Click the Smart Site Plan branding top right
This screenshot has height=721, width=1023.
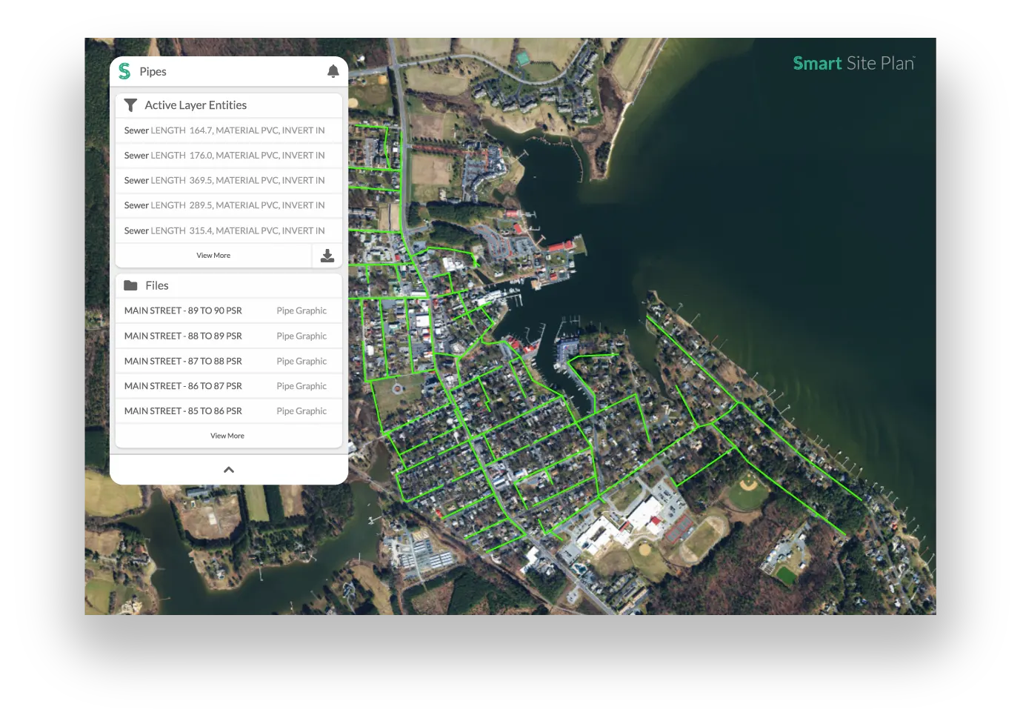click(853, 64)
